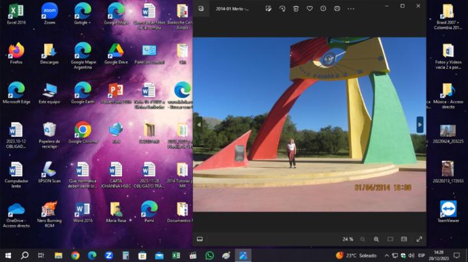Go to next photo with right arrow

(x=420, y=124)
